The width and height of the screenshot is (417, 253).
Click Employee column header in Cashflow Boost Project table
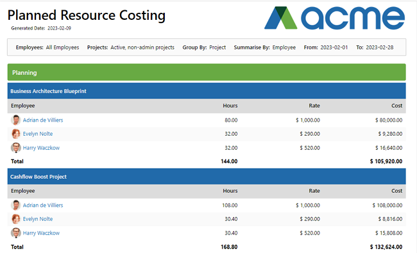[23, 191]
